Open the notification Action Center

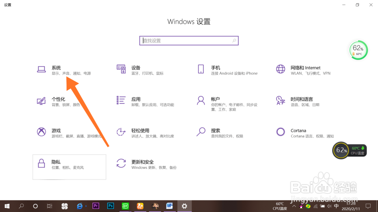click(x=368, y=206)
